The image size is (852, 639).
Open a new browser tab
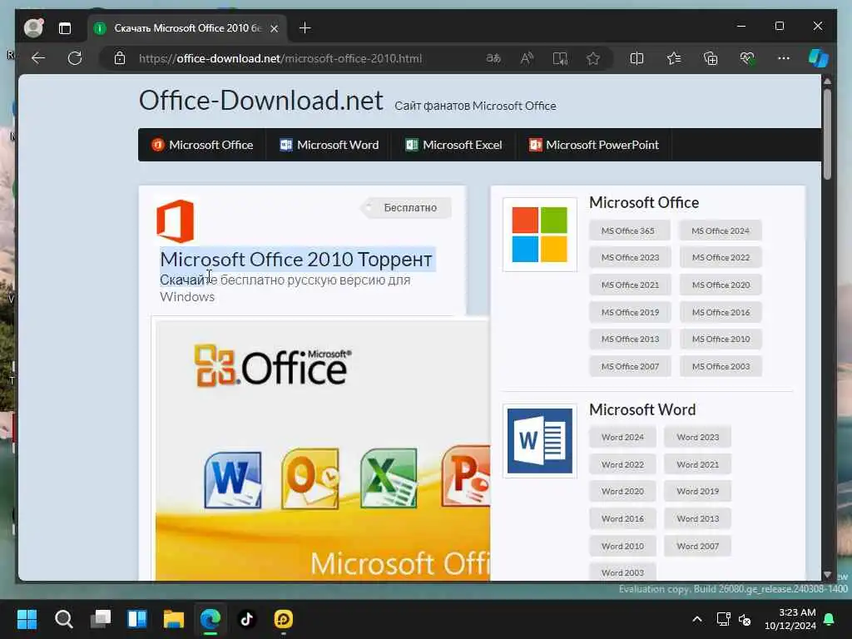(x=305, y=27)
